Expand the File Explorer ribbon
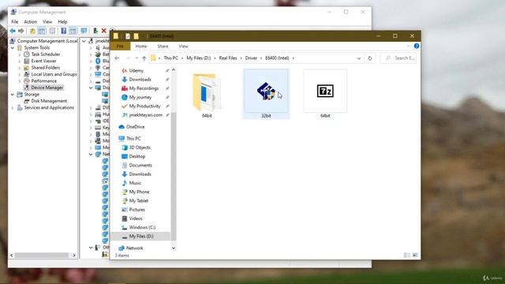 point(409,46)
